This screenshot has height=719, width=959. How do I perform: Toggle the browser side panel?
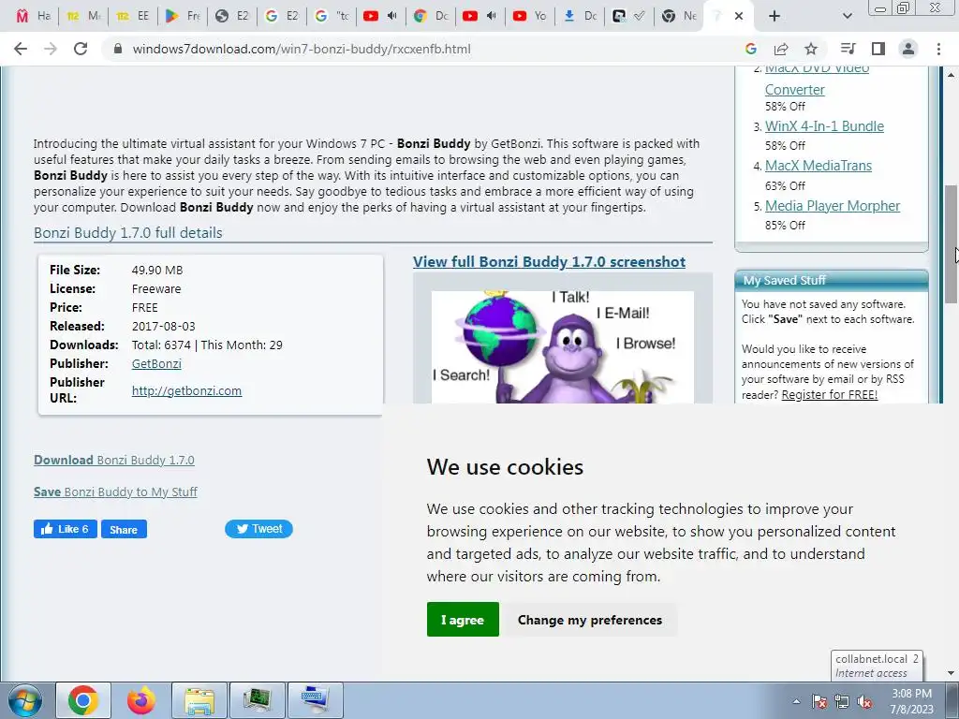[878, 49]
